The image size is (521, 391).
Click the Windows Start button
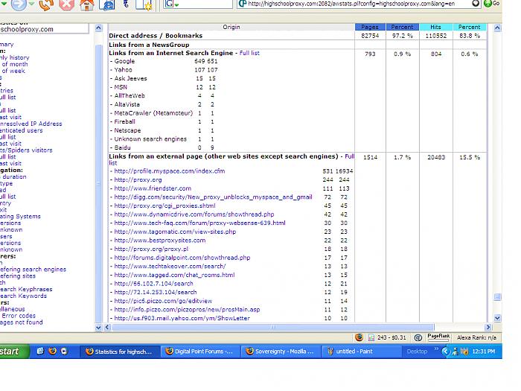click(x=10, y=352)
